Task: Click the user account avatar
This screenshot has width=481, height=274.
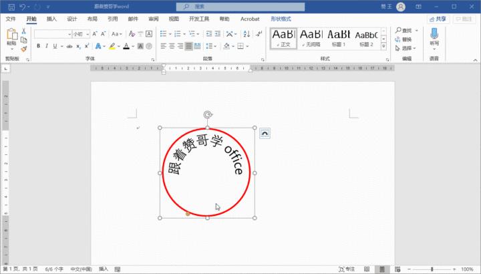Action: 401,7
